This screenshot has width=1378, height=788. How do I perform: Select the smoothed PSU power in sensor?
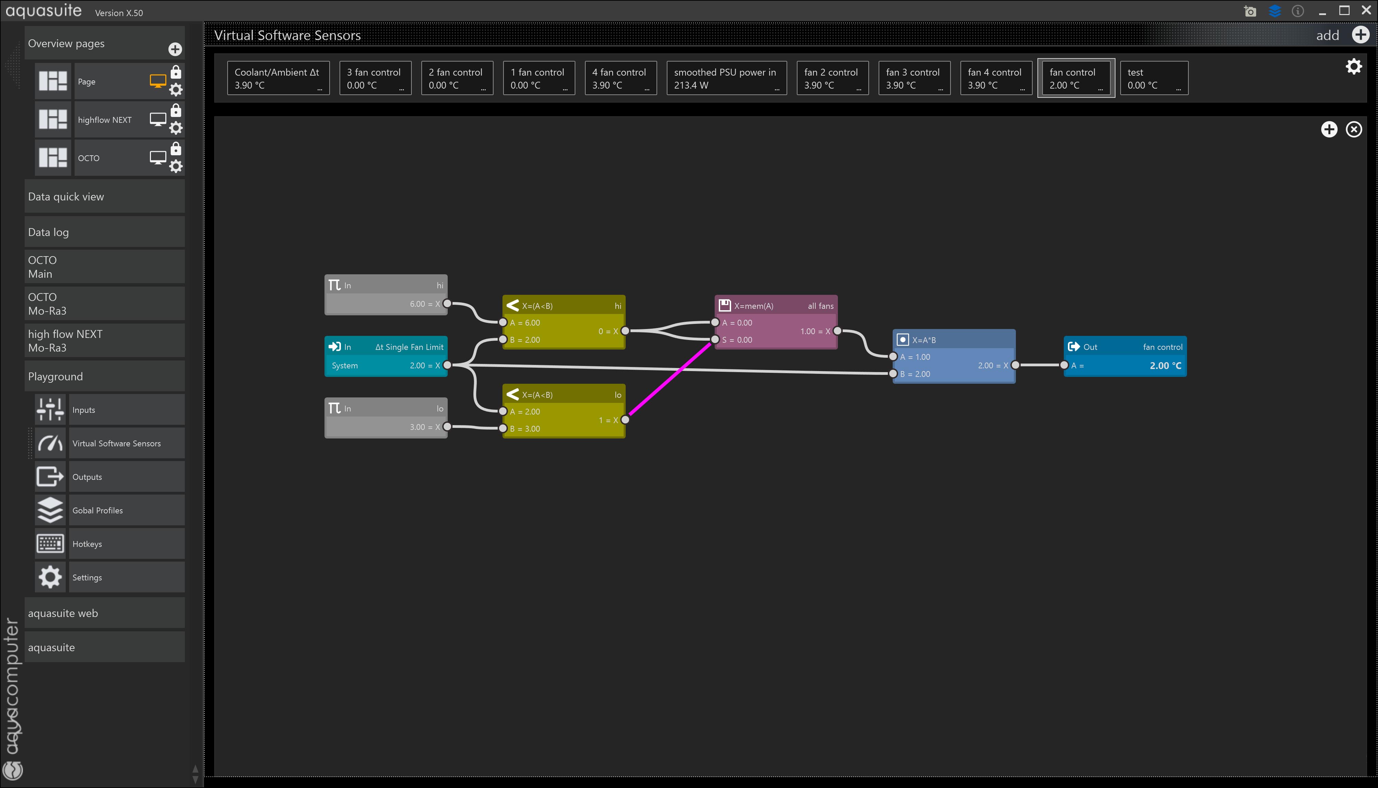(726, 78)
